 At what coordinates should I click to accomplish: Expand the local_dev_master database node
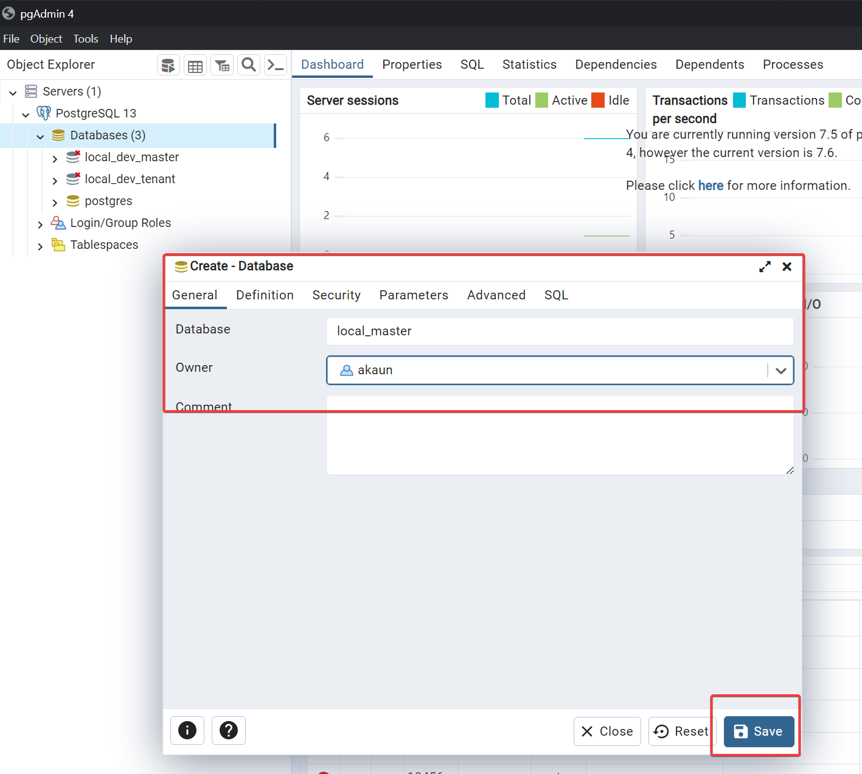click(55, 158)
